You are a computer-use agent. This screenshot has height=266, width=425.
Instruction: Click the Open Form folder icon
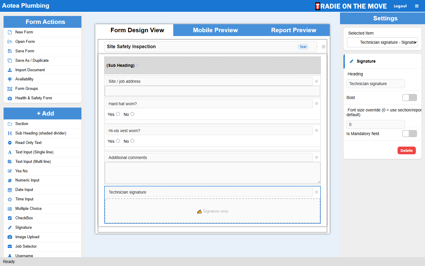point(10,42)
